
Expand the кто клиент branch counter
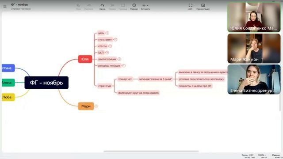pos(115,40)
